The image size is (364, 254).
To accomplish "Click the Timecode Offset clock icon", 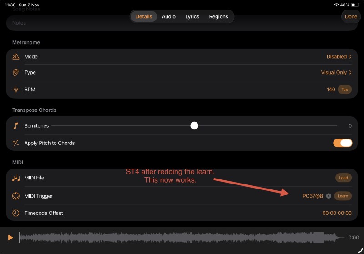I will [16, 213].
